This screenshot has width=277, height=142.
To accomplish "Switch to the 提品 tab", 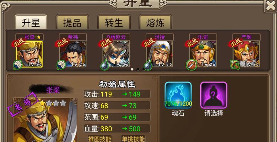I will click(x=72, y=22).
